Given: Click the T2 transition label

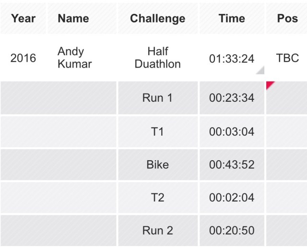Looking at the screenshot, I should click(157, 198).
